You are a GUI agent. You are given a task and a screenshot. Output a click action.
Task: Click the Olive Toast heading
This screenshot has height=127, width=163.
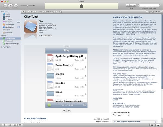tap(31, 16)
